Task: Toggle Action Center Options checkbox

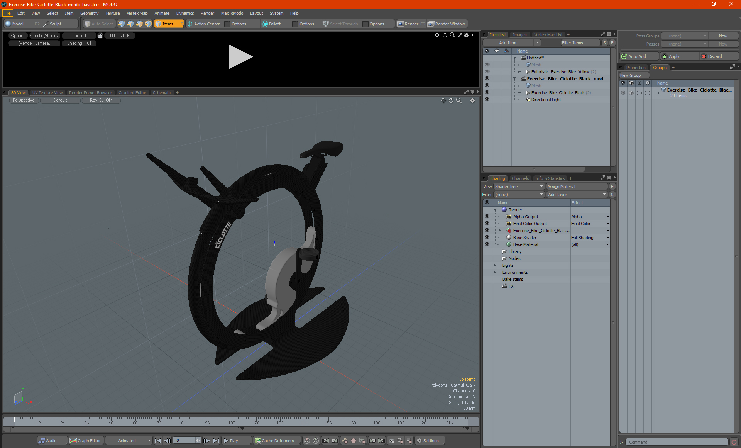Action: tap(228, 24)
